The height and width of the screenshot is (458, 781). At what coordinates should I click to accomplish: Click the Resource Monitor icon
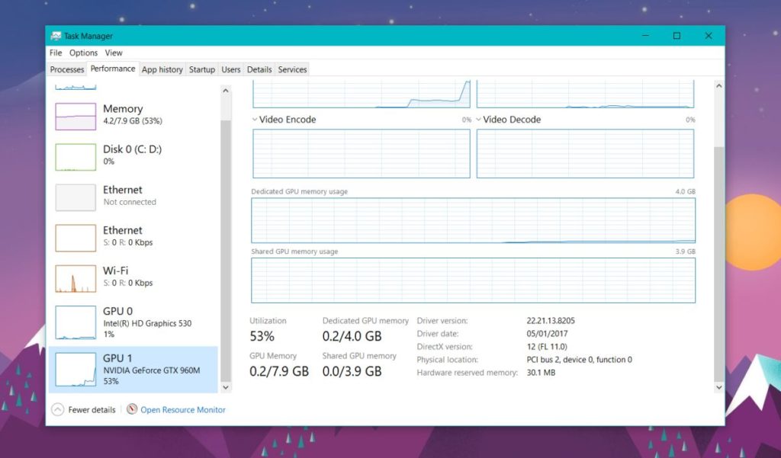(x=131, y=409)
